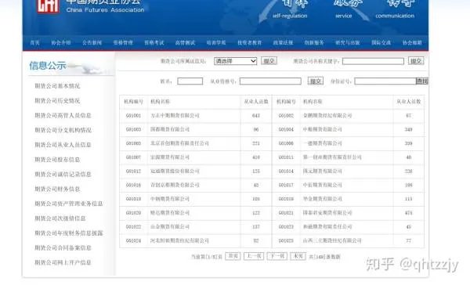Viewport: 470px width, 285px height.
Task: Click the 下一页 pagination button
Action: point(277,256)
